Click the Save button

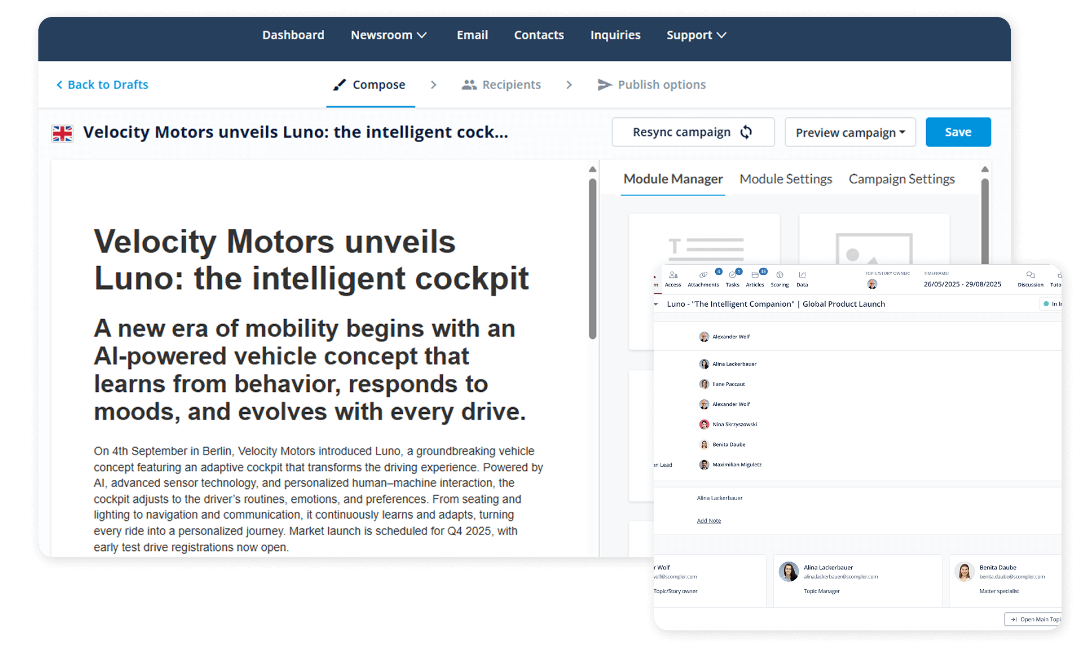(958, 132)
